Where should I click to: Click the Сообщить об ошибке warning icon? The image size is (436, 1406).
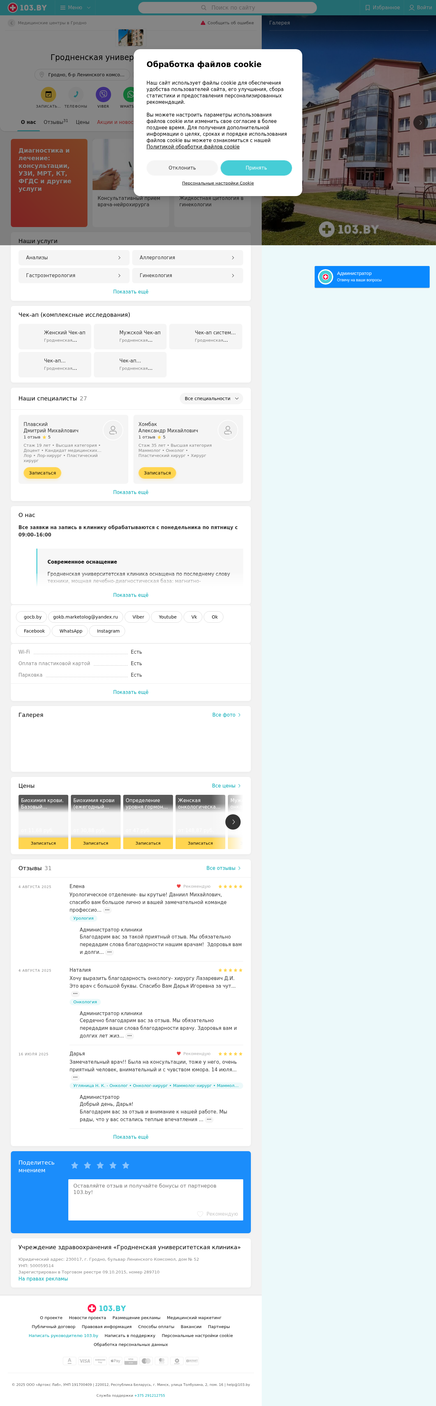203,23
